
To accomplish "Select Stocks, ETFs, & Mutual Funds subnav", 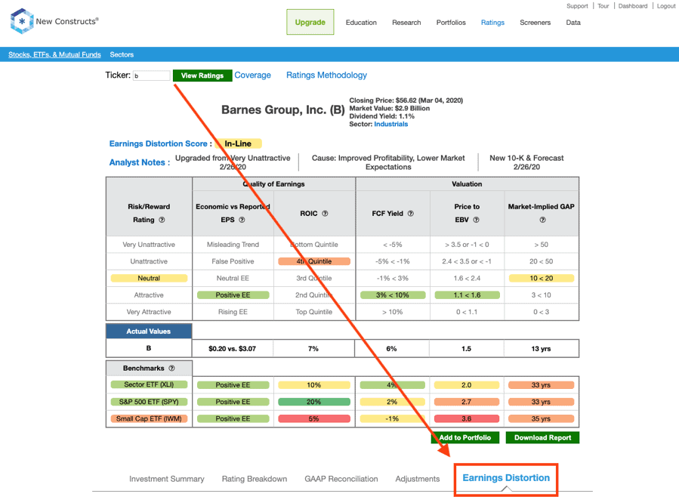I will [54, 54].
